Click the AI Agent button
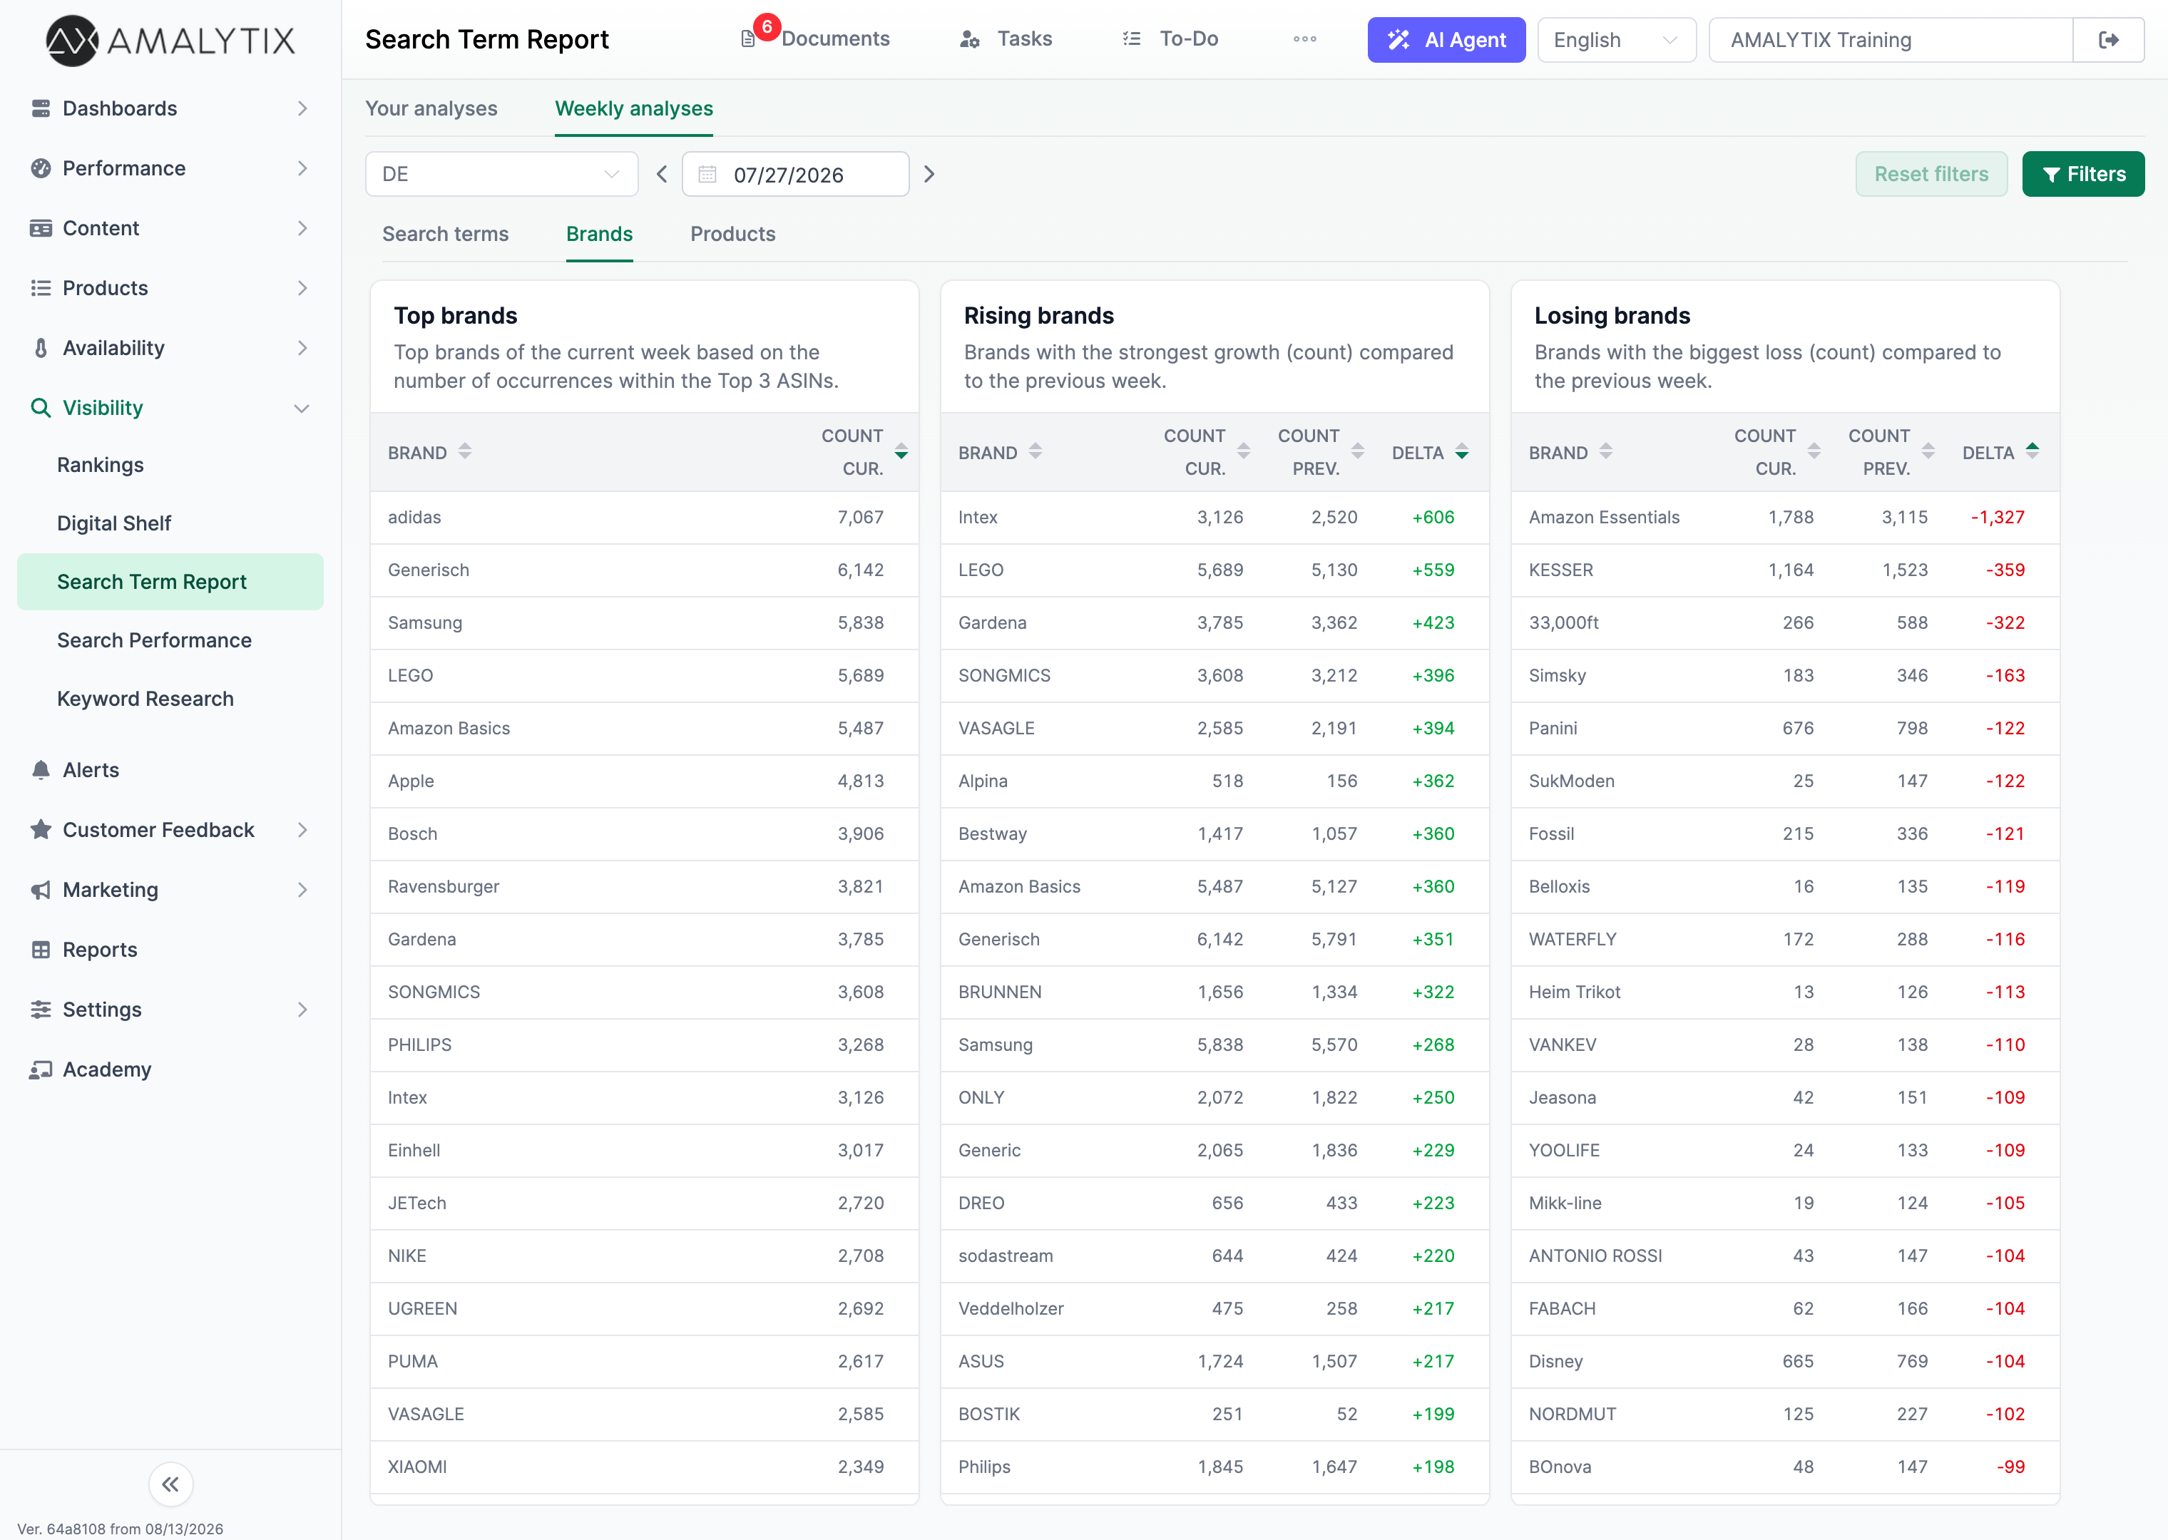This screenshot has height=1540, width=2168. (x=1446, y=40)
